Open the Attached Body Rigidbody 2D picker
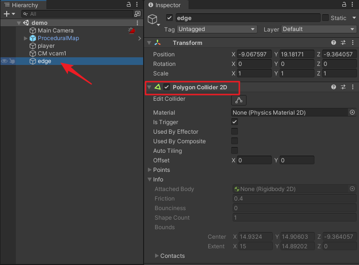 point(352,189)
